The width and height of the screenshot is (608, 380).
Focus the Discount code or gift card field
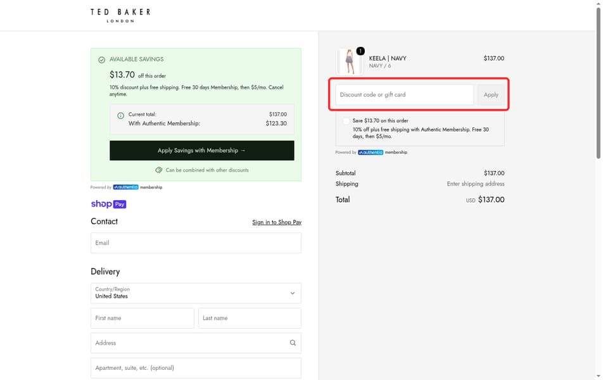pos(405,94)
